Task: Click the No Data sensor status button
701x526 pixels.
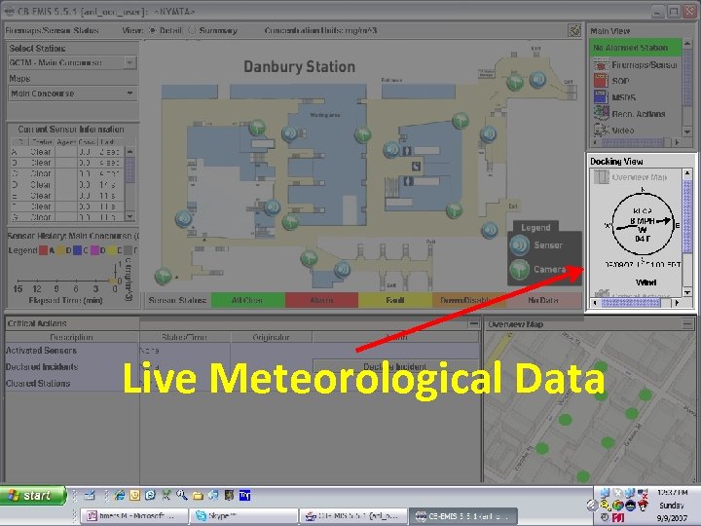Action: point(543,300)
